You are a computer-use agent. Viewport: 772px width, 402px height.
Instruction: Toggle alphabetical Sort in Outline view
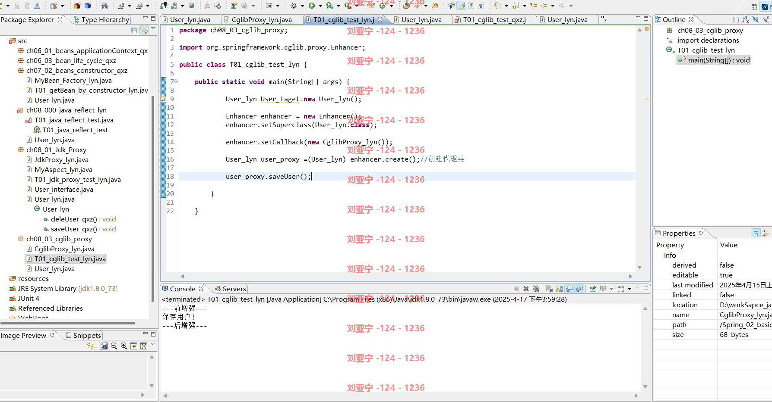point(746,19)
